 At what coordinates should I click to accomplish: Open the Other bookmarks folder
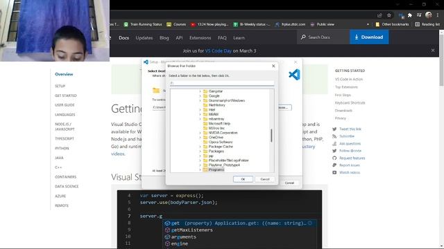(392, 24)
